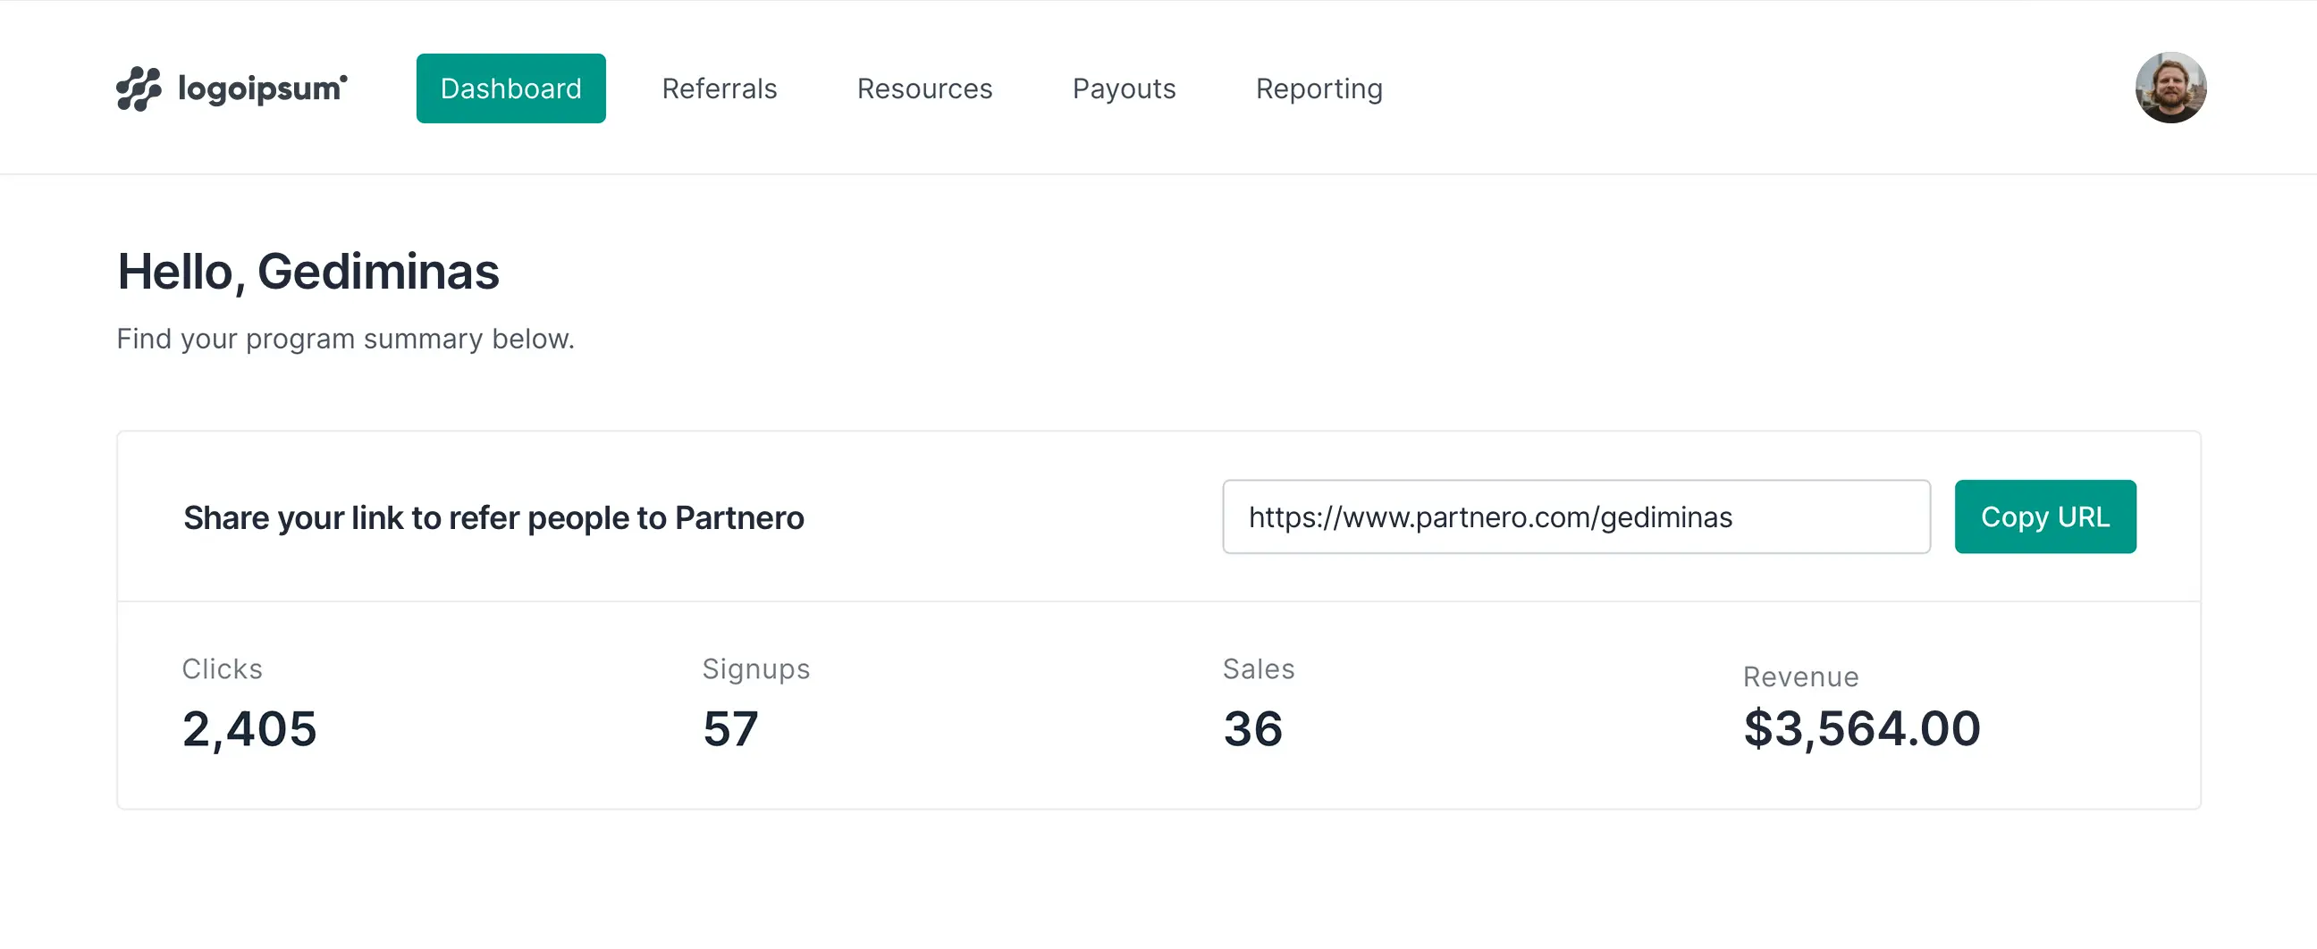Open the user profile avatar
The image size is (2317, 949).
tap(2170, 88)
